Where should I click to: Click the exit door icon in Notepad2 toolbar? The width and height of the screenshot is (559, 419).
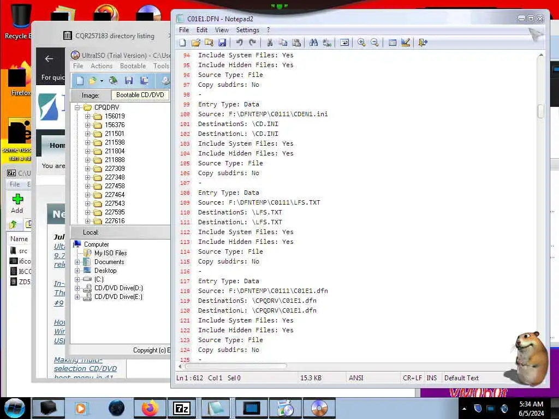point(423,43)
